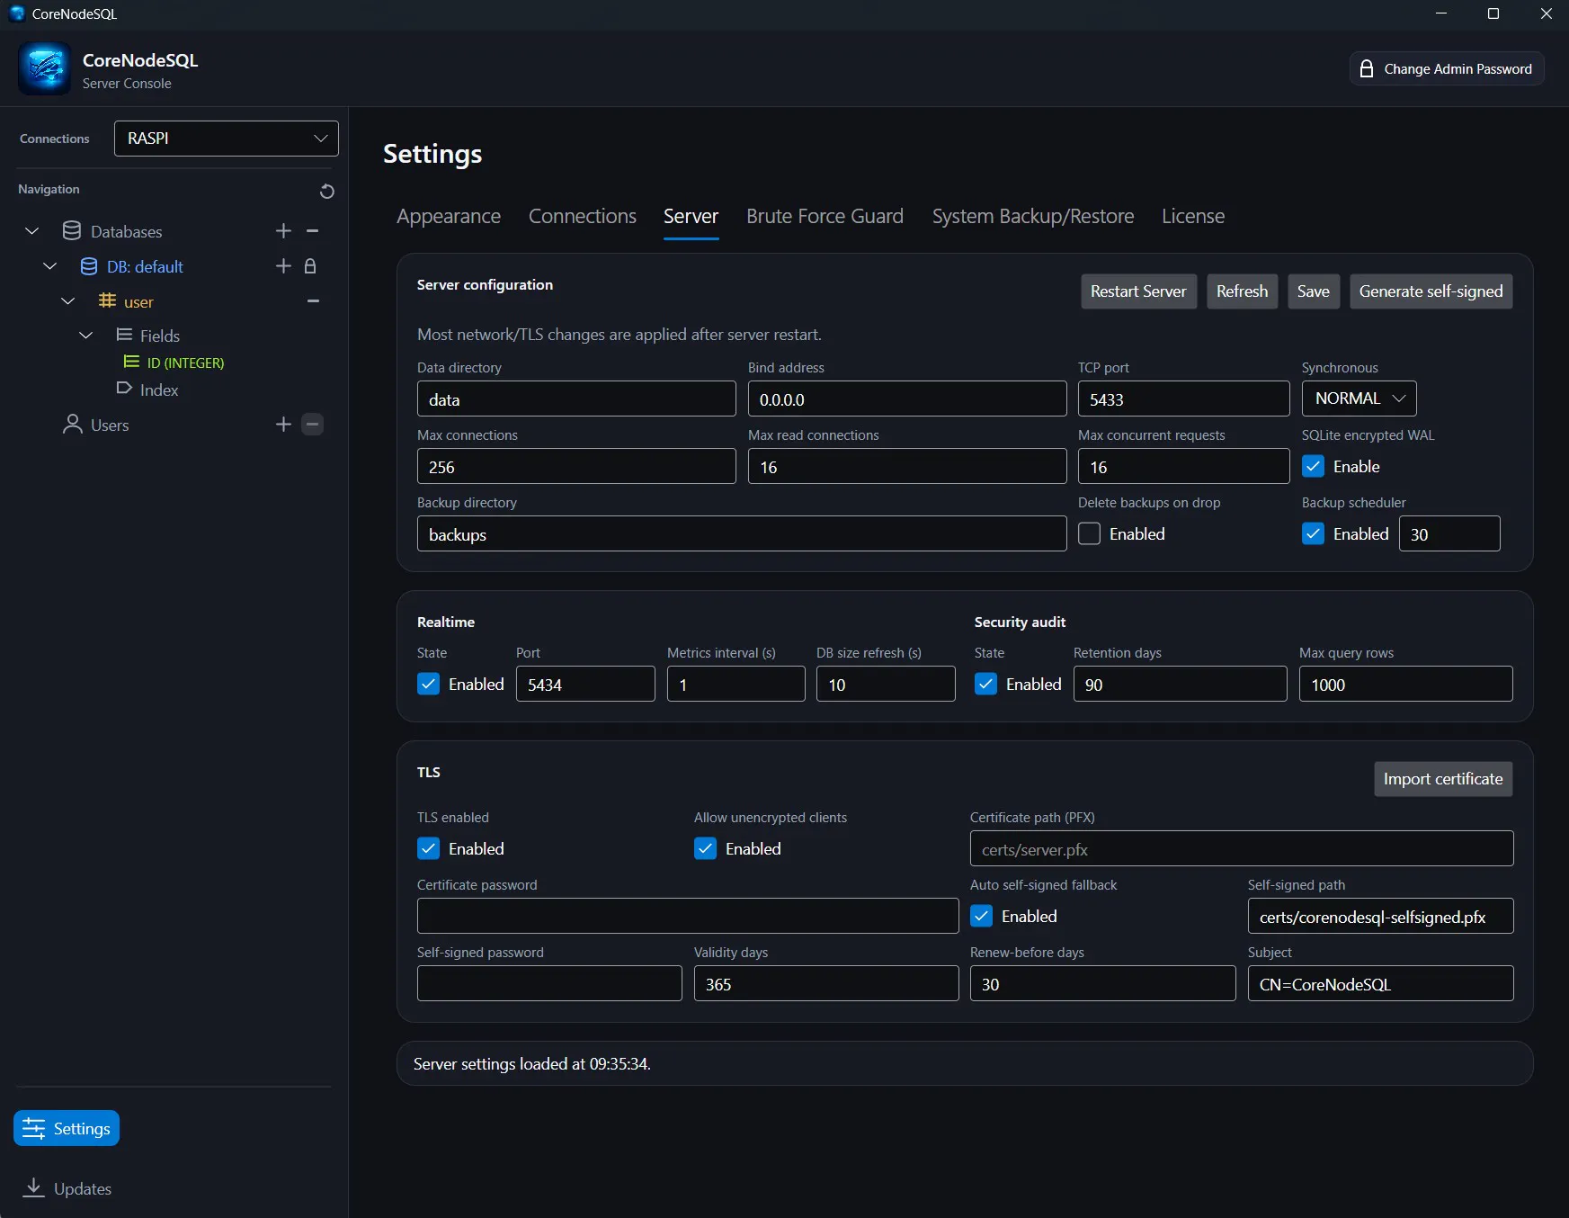Click Generate self-signed button
Screen dimensions: 1569x1218
pyautogui.click(x=1431, y=291)
